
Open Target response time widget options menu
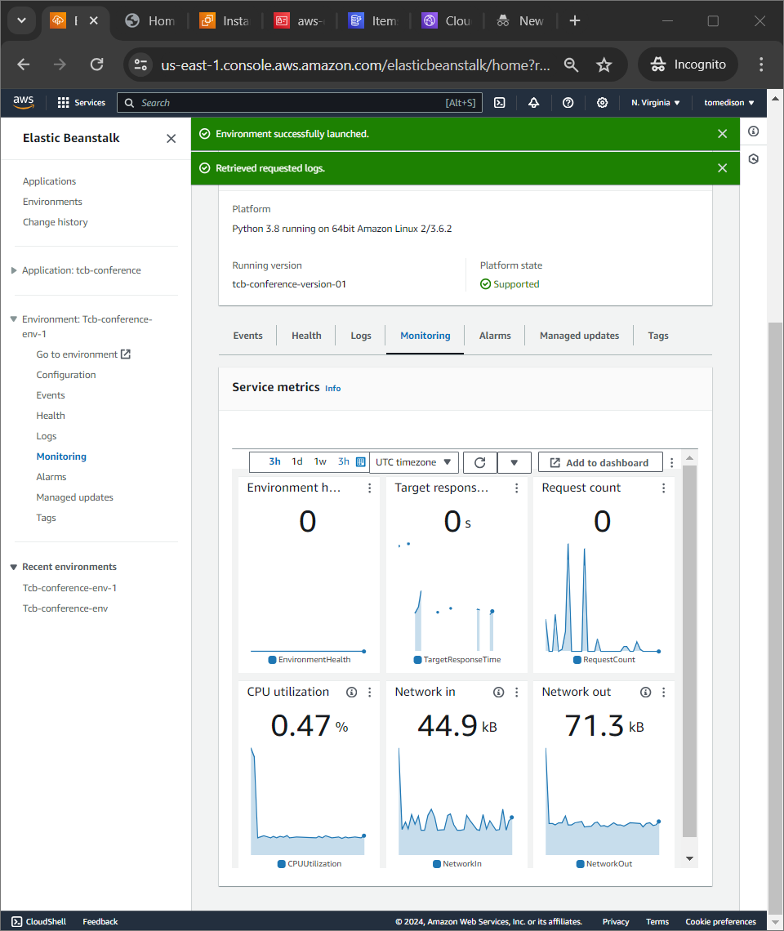click(517, 488)
